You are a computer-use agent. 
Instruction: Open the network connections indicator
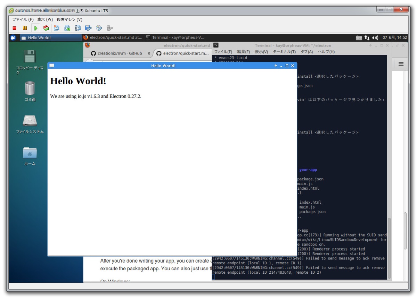tap(367, 37)
